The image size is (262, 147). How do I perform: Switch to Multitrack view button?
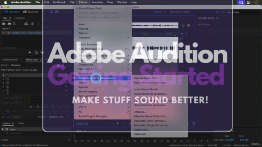coord(31,12)
